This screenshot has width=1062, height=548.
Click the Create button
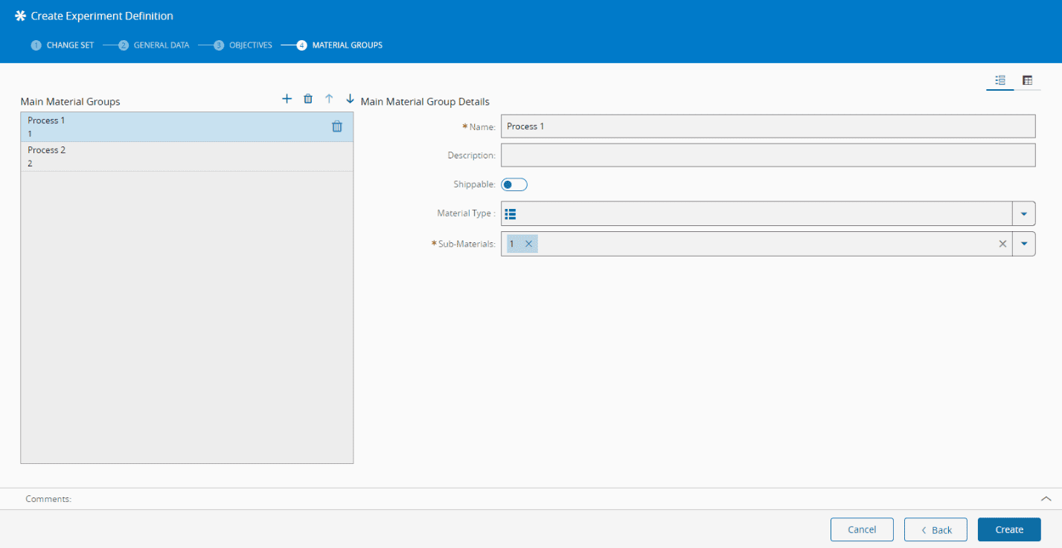tap(1008, 529)
